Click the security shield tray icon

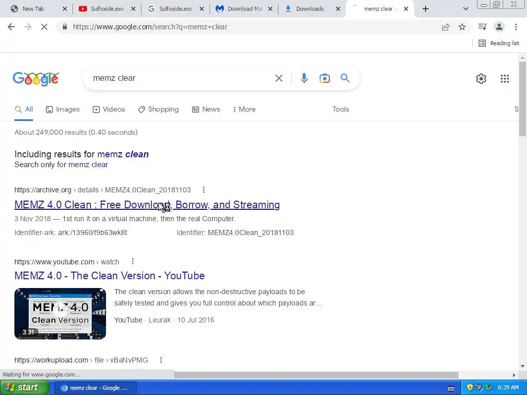pos(470,388)
